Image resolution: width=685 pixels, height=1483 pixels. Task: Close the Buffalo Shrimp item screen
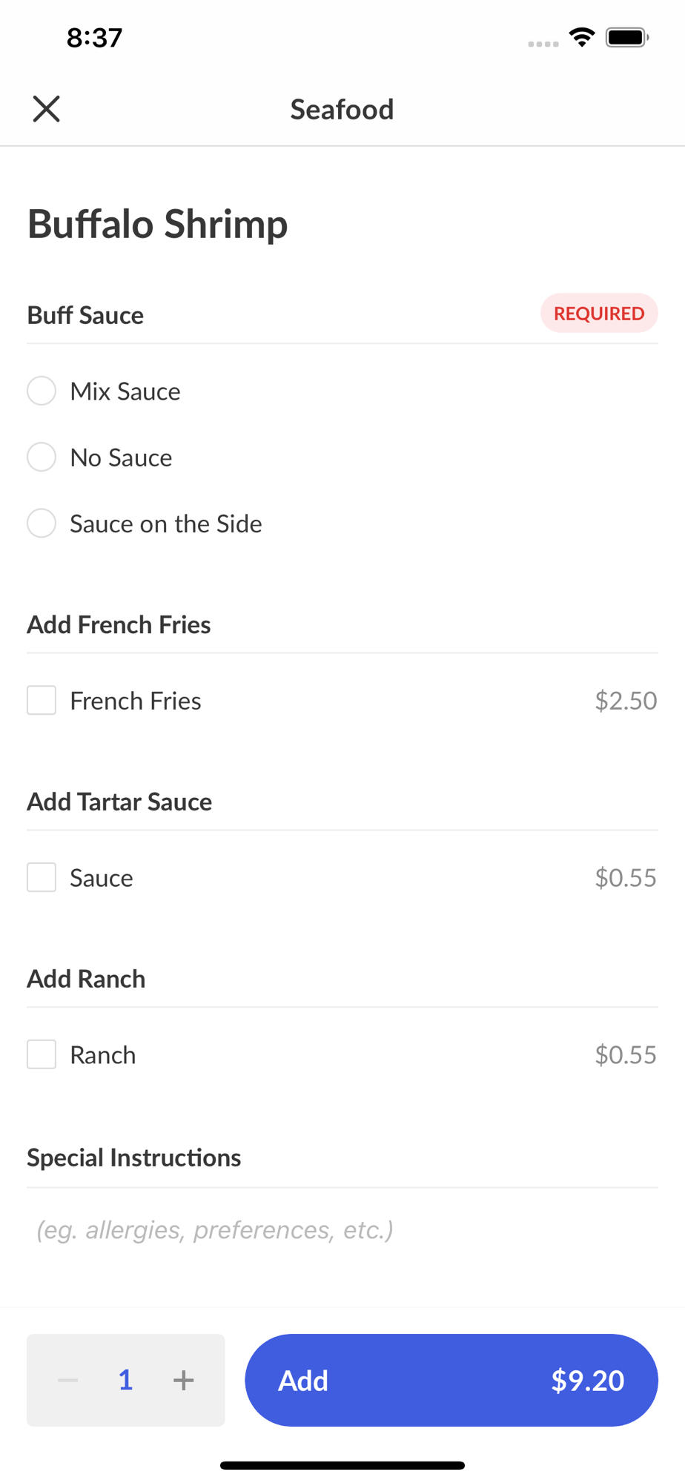point(46,109)
